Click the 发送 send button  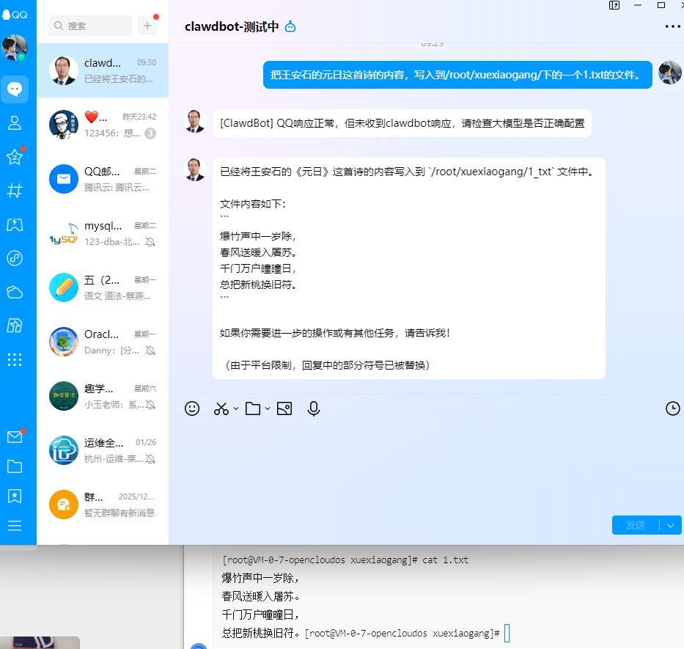pyautogui.click(x=636, y=525)
